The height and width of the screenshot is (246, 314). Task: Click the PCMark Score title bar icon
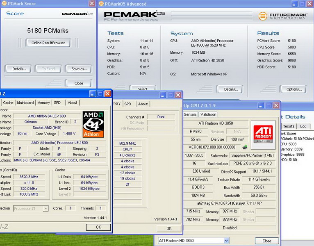pos(4,3)
